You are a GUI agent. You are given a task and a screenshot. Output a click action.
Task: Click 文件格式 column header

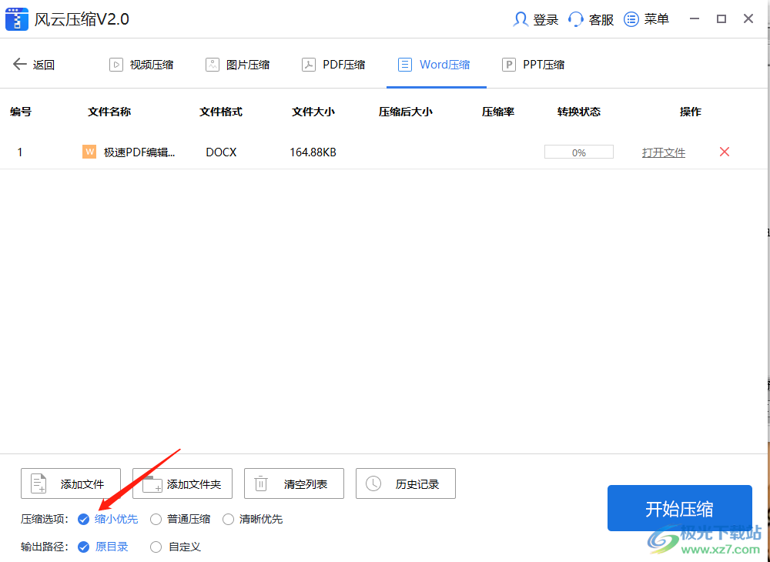(x=221, y=112)
